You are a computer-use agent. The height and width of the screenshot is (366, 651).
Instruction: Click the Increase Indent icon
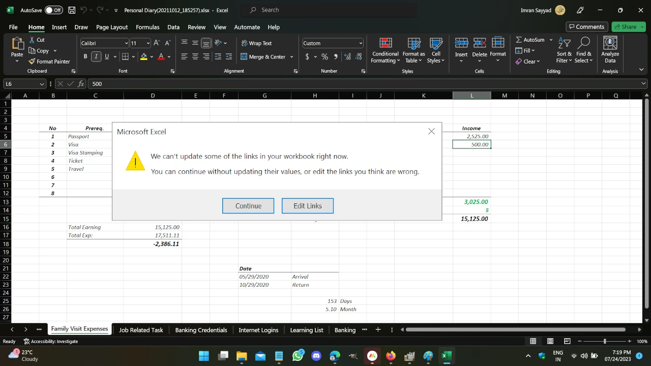tap(229, 57)
